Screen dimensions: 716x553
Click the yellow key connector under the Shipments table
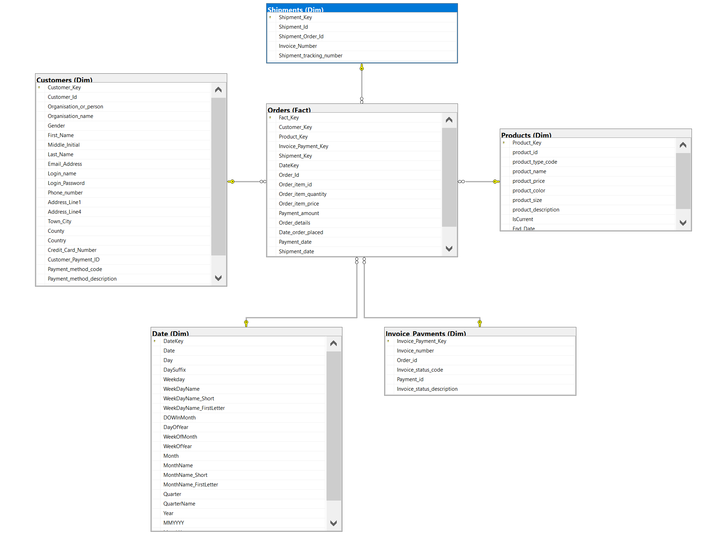click(x=362, y=67)
